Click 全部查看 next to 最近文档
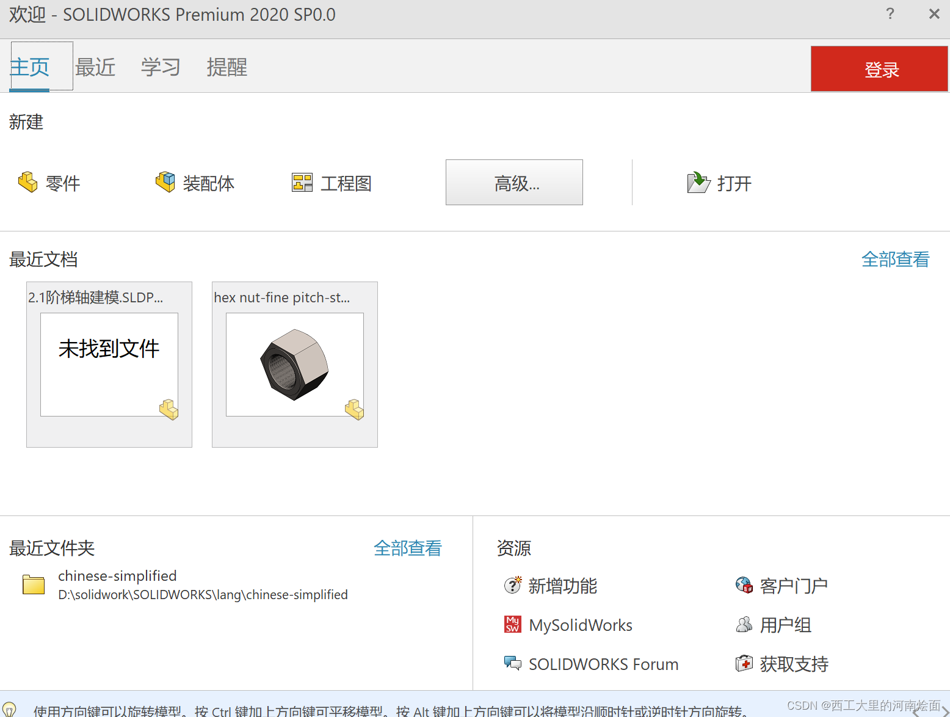The height and width of the screenshot is (717, 950). (895, 260)
